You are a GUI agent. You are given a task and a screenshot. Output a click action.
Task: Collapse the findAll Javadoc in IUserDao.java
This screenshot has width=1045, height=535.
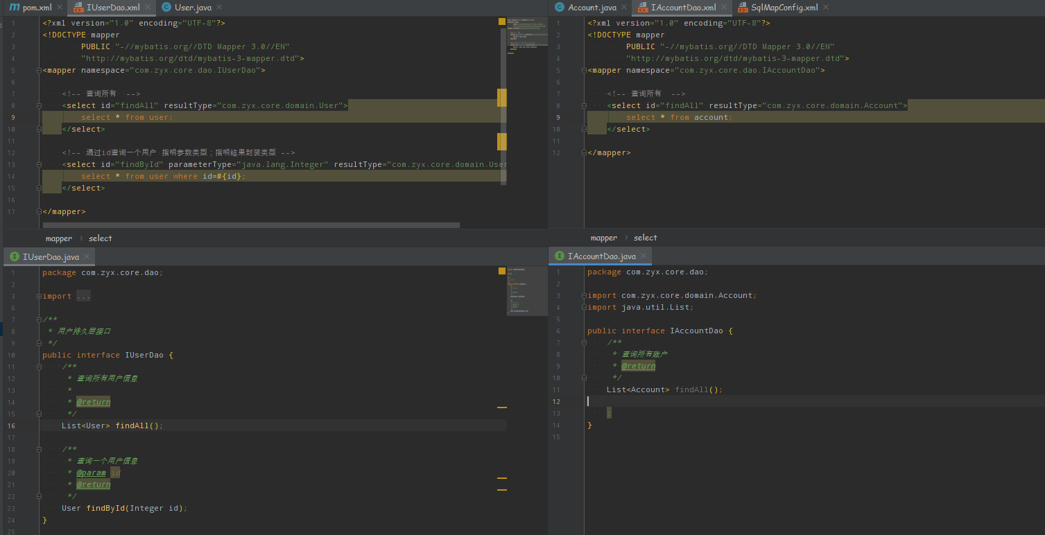tap(38, 367)
